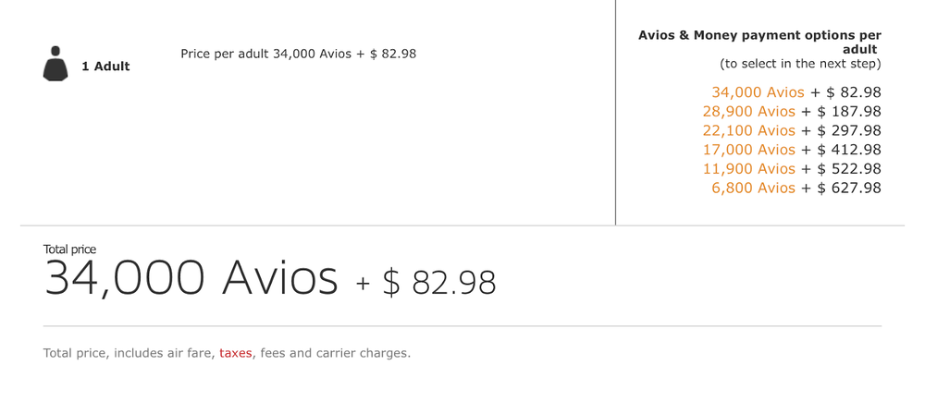Click the "1 Adult" passenger label

coord(105,67)
